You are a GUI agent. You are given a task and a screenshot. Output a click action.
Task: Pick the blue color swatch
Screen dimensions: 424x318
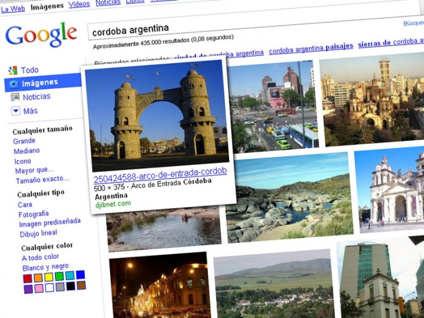(81, 274)
